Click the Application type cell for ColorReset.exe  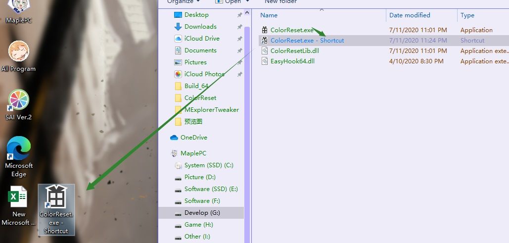point(476,30)
